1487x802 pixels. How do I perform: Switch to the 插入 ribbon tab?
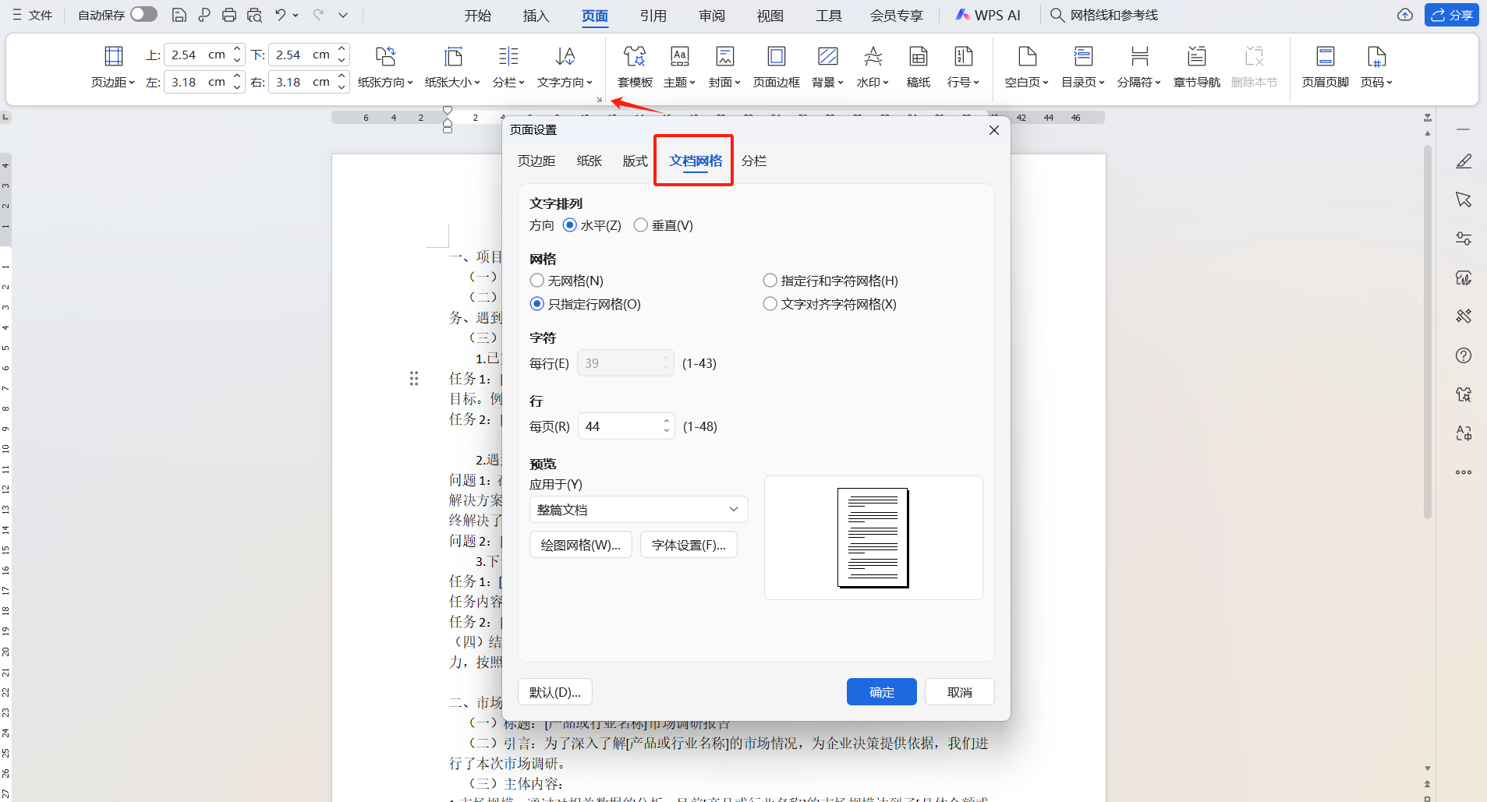536,15
